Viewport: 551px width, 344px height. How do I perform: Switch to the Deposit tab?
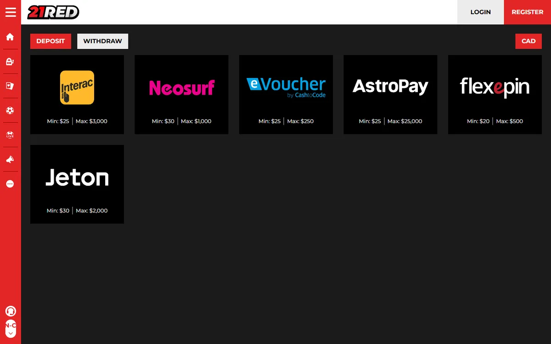pos(51,41)
